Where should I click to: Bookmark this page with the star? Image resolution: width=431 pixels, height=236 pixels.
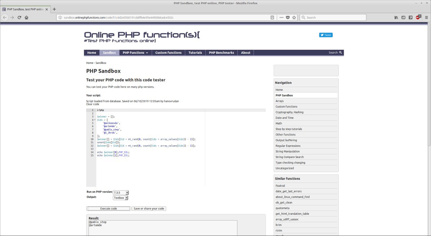294,17
